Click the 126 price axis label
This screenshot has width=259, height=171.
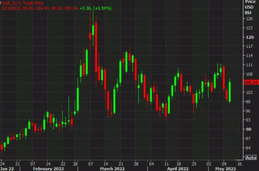pyautogui.click(x=249, y=19)
